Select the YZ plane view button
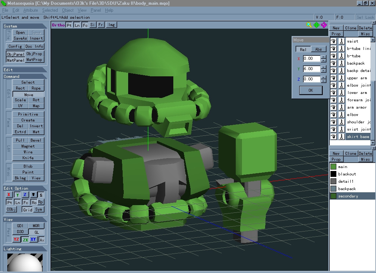Viewport: 376px width, 273px height. pyautogui.click(x=16, y=239)
